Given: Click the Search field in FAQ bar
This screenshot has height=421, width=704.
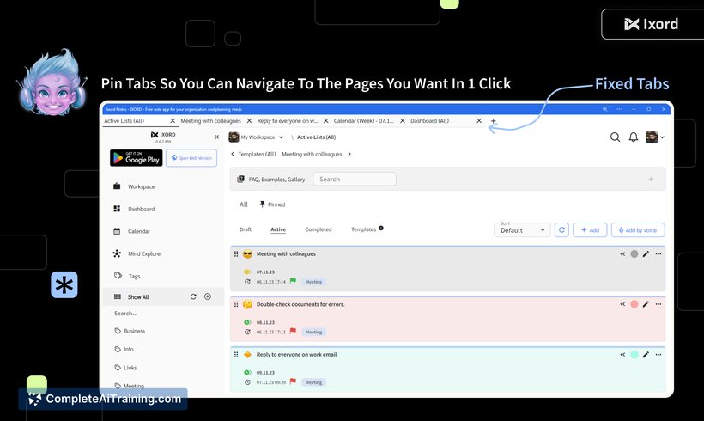Looking at the screenshot, I should 355,180.
